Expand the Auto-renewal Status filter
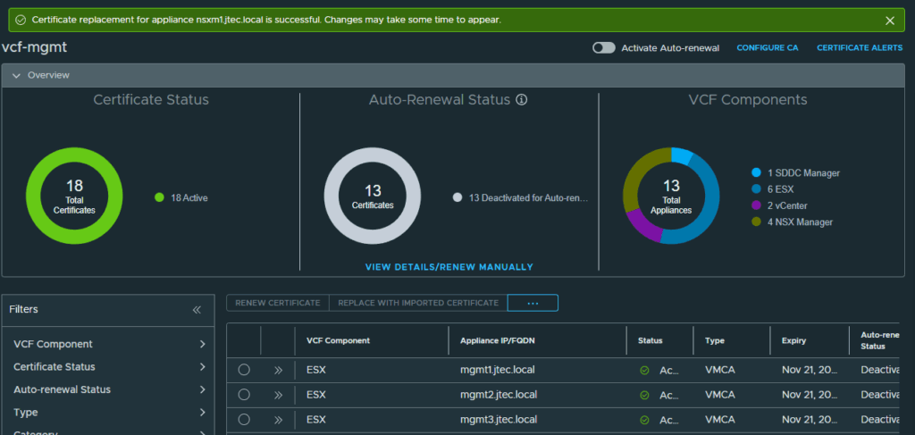The height and width of the screenshot is (435, 915). click(x=110, y=389)
